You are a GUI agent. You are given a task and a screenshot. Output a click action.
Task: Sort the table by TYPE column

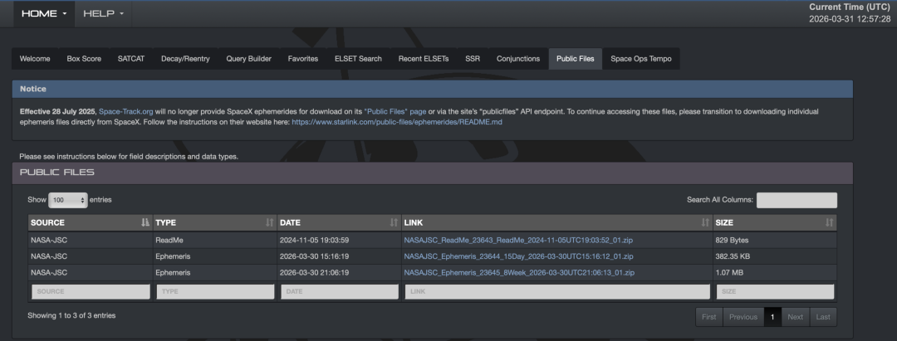269,222
